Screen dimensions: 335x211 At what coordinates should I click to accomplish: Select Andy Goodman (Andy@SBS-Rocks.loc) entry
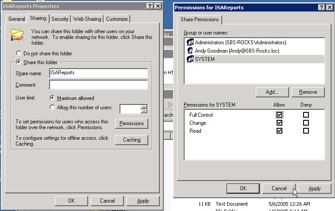pyautogui.click(x=254, y=50)
